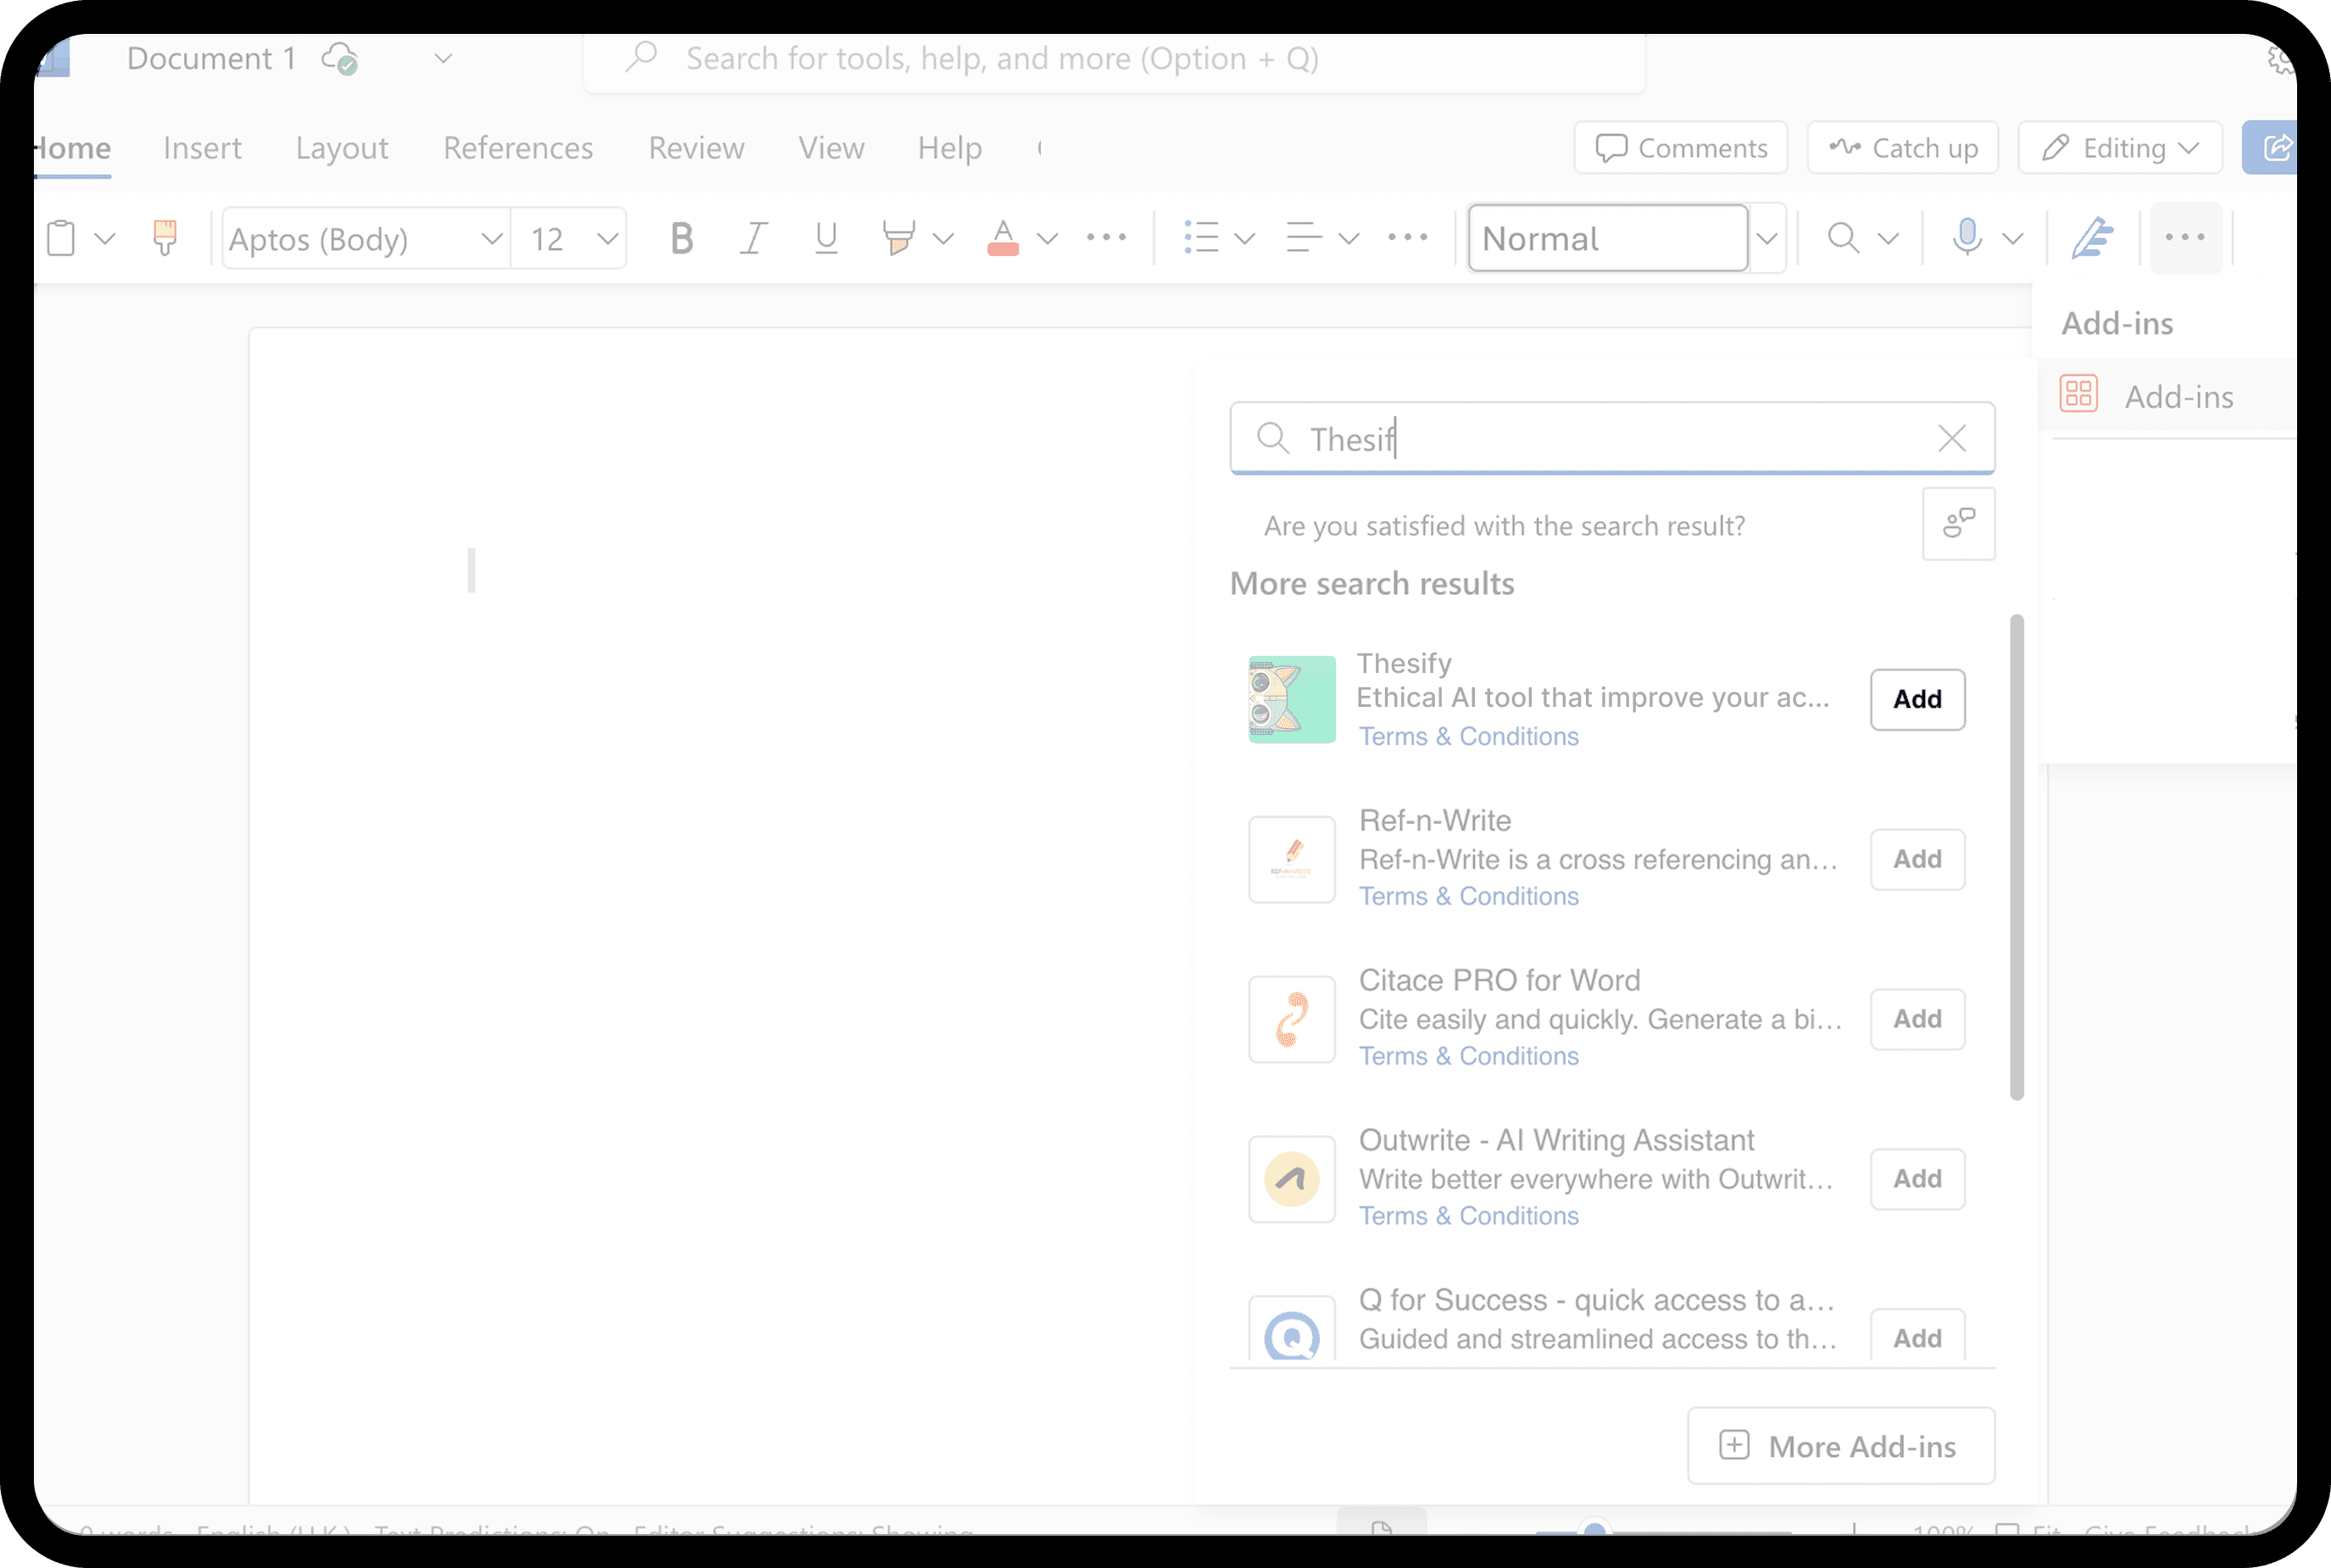This screenshot has width=2331, height=1568.
Task: Click the paragraph alignment icon
Action: (1304, 238)
